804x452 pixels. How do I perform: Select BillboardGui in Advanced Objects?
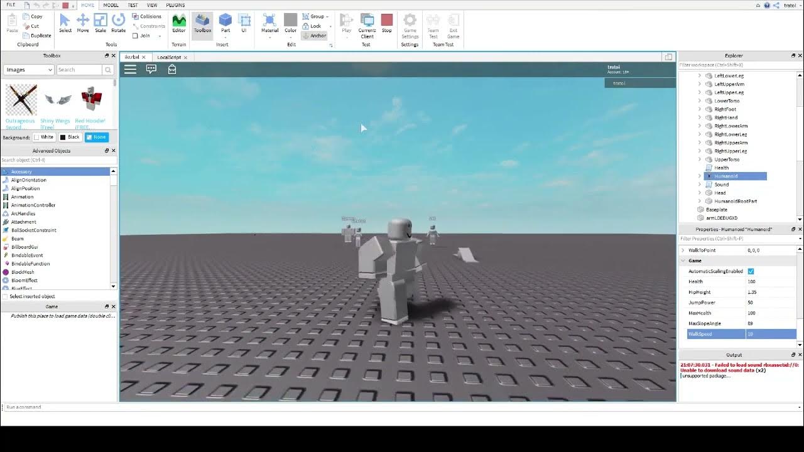click(24, 247)
